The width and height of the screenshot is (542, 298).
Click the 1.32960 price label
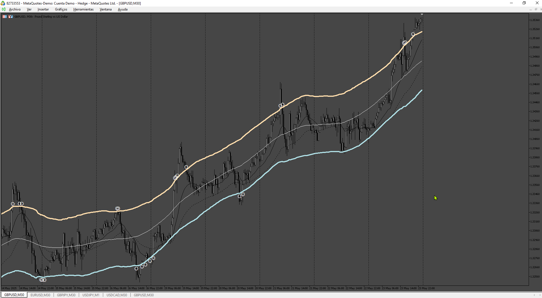tap(535, 240)
